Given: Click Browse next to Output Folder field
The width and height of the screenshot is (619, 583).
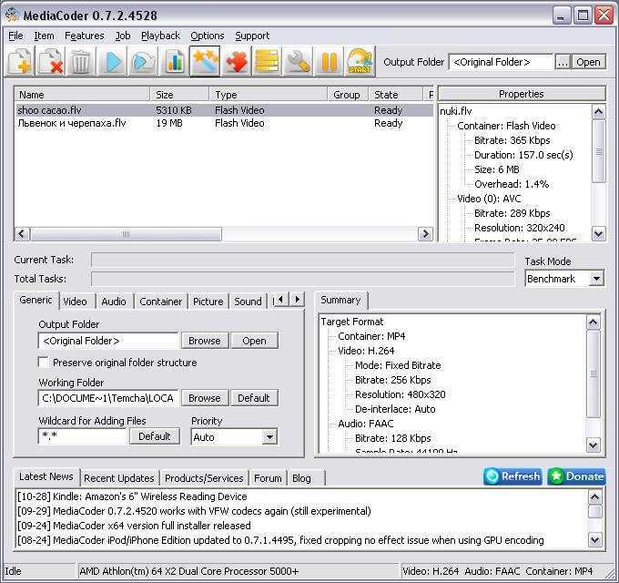Looking at the screenshot, I should [205, 341].
